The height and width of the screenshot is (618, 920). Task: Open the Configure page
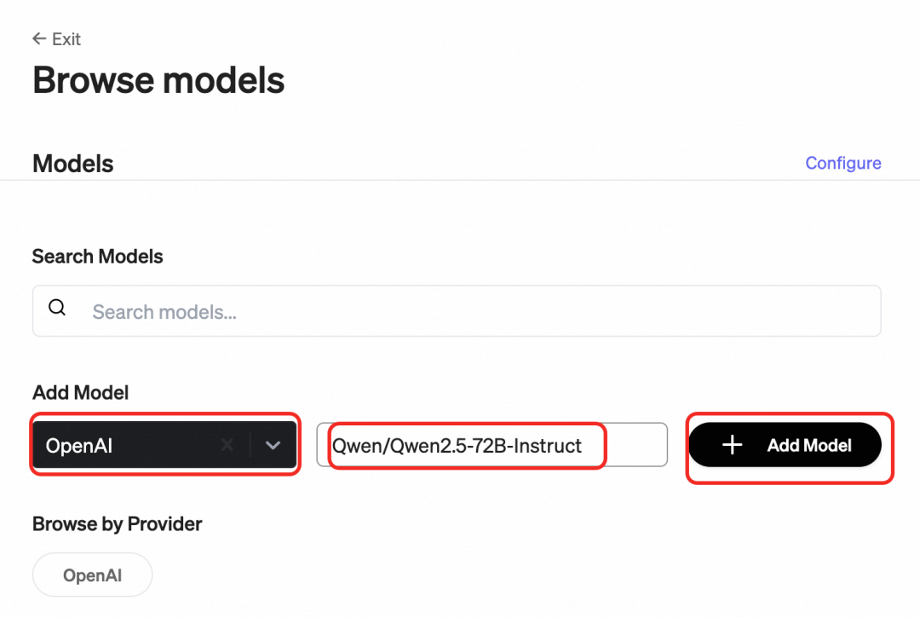coord(842,162)
